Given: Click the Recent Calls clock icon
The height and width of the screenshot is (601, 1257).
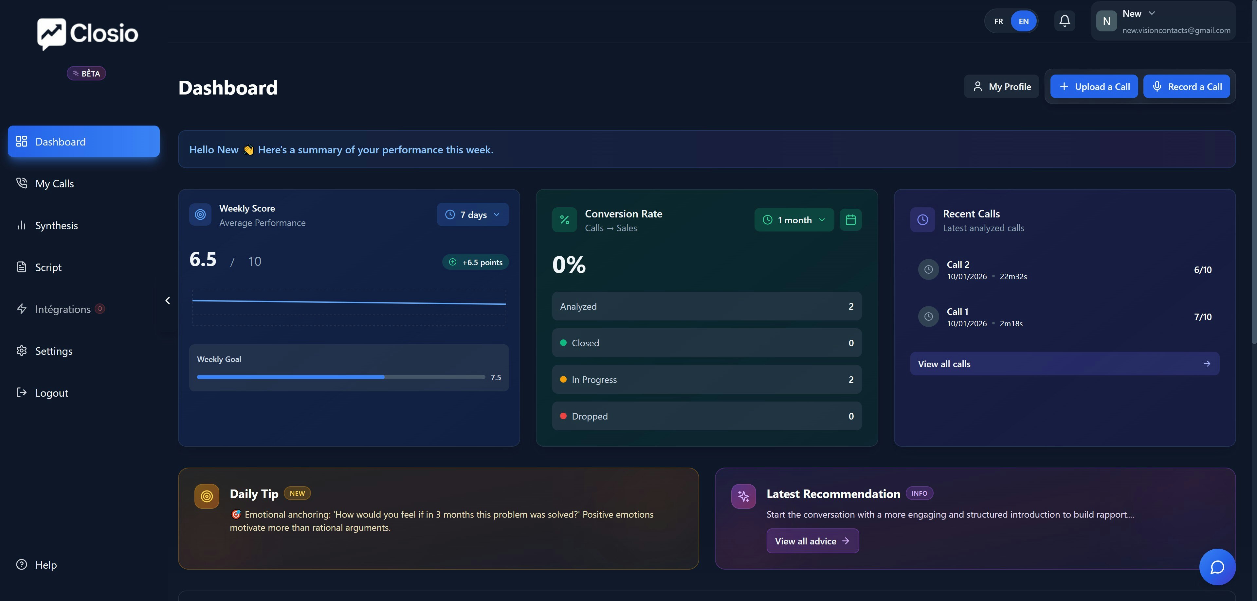Looking at the screenshot, I should point(922,220).
